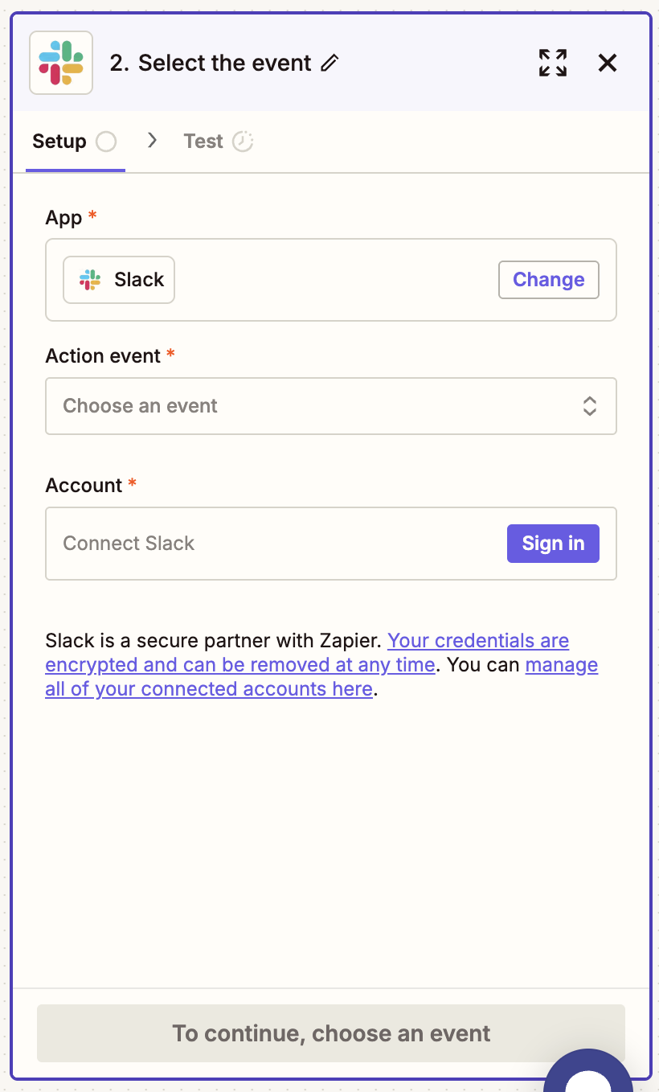Click the small Slack icon in App field

coord(90,280)
